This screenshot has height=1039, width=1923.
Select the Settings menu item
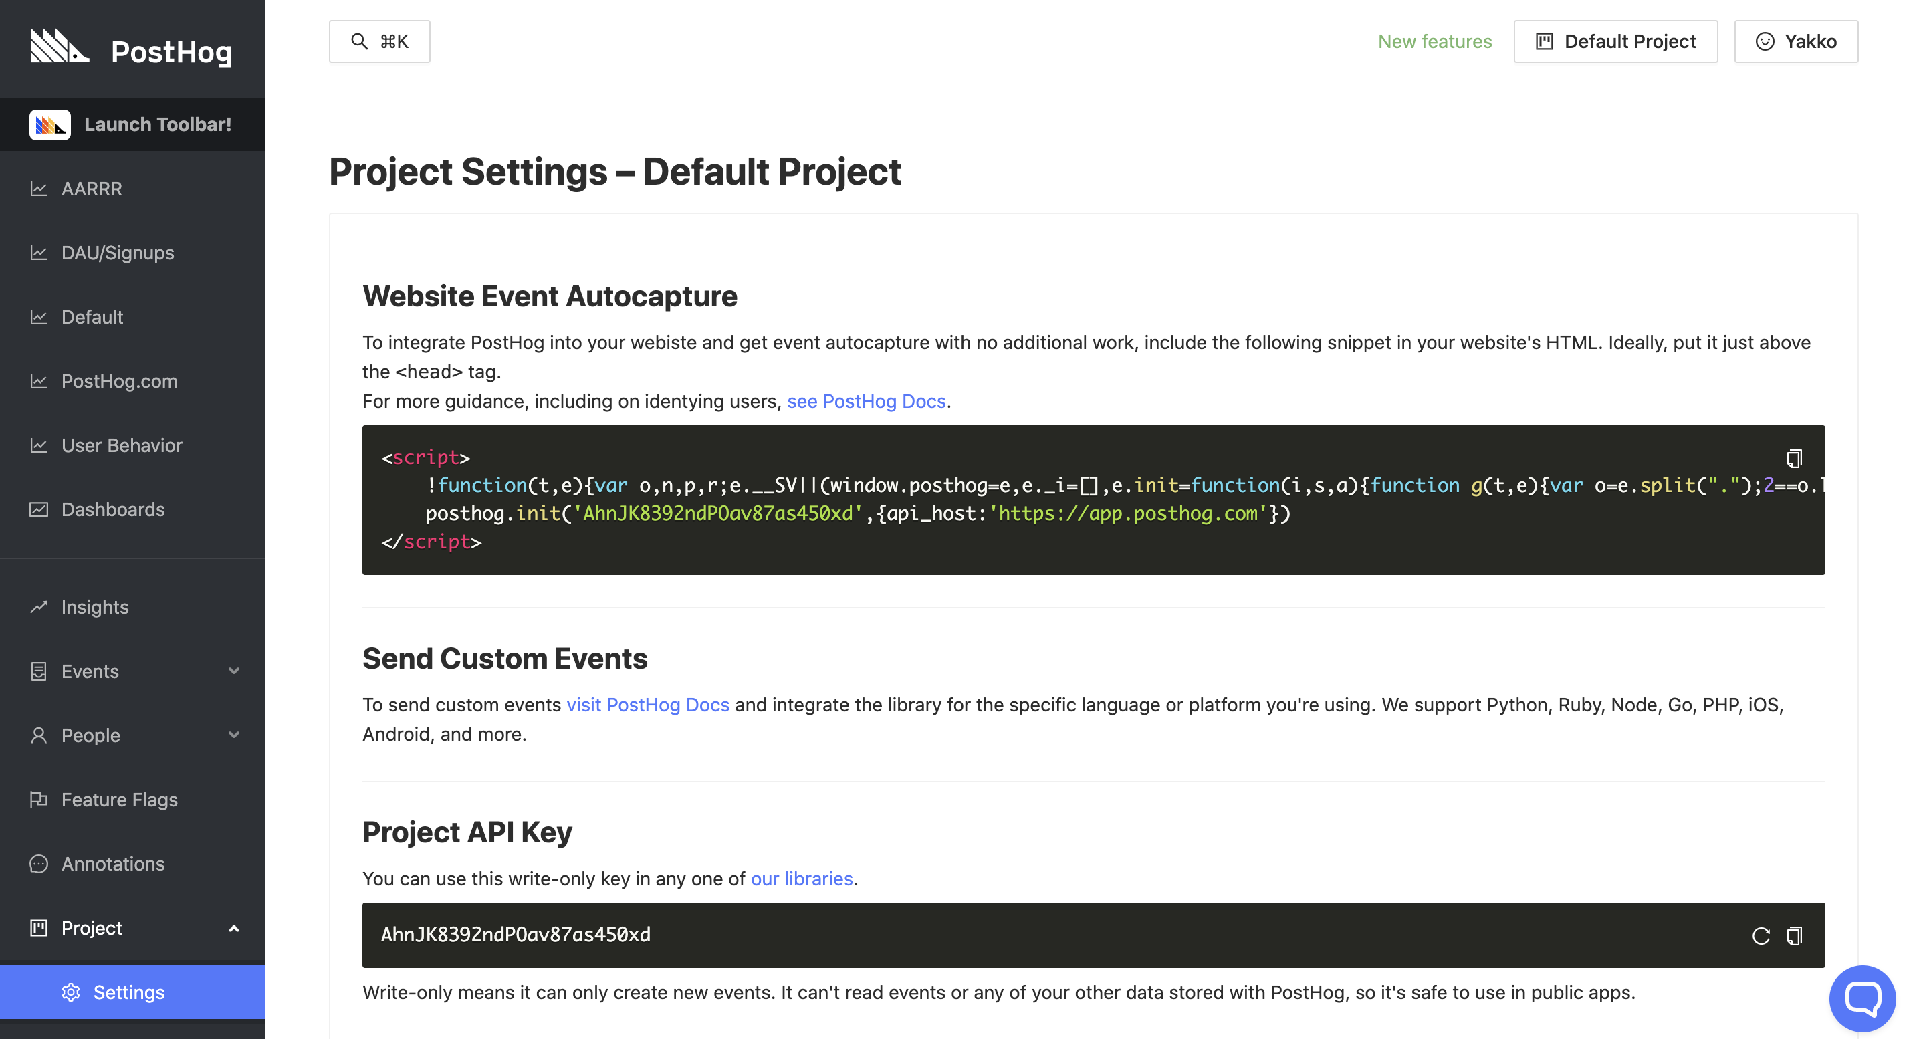(x=128, y=992)
